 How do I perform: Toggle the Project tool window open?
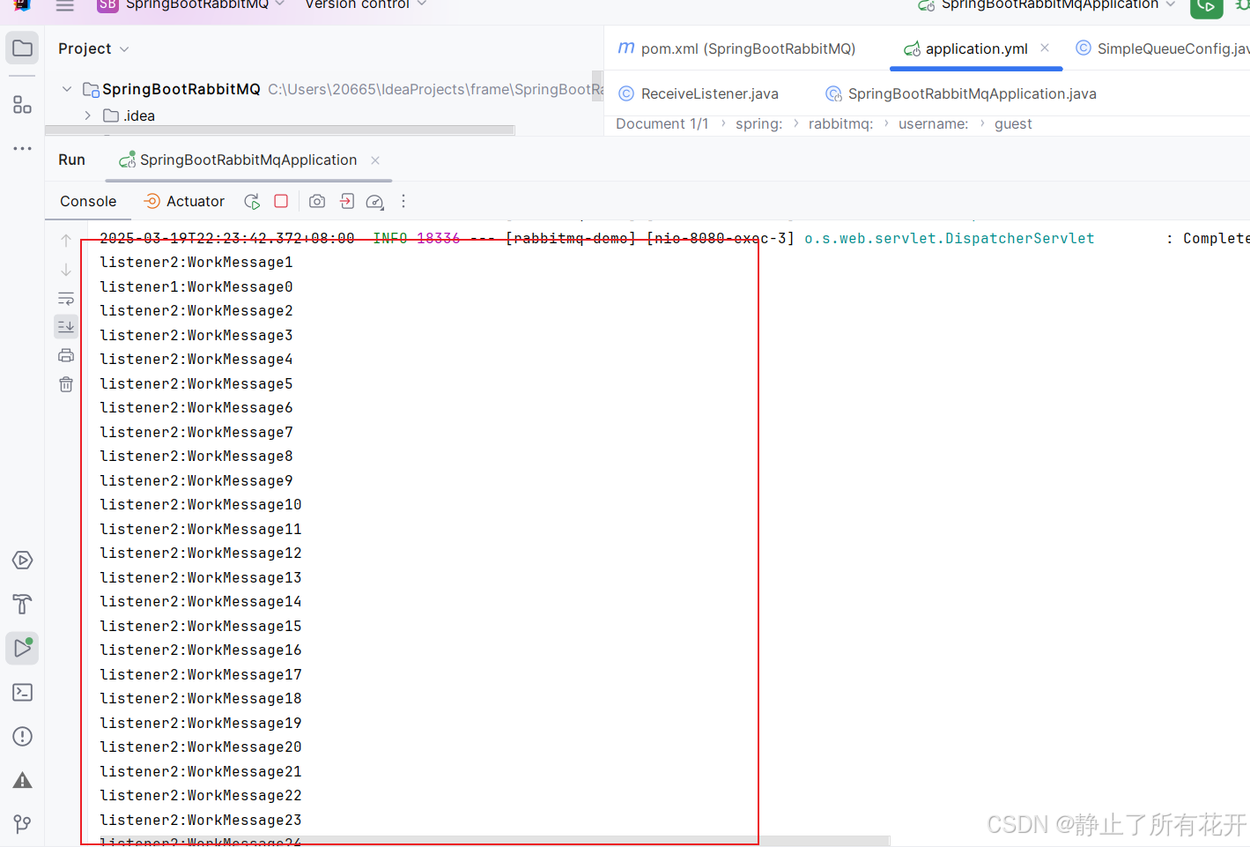(x=22, y=48)
